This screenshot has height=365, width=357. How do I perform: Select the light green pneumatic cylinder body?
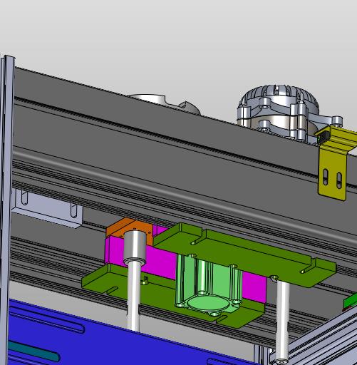coord(208,285)
